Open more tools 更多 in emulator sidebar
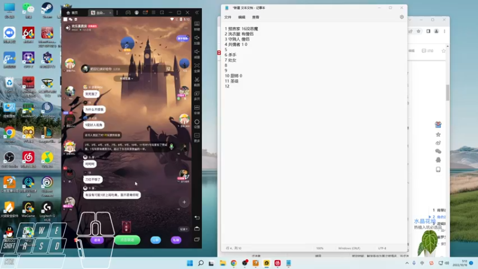This screenshot has width=478, height=269. click(x=197, y=137)
